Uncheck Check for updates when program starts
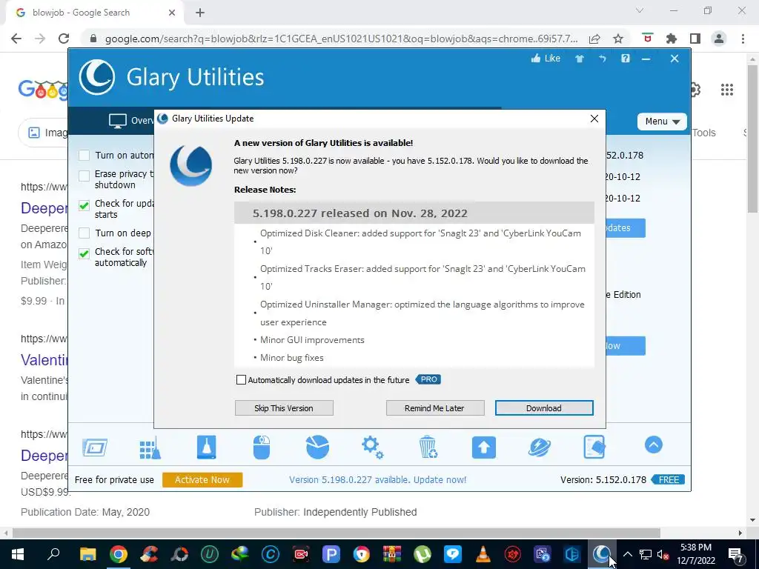This screenshot has width=759, height=569. click(84, 205)
